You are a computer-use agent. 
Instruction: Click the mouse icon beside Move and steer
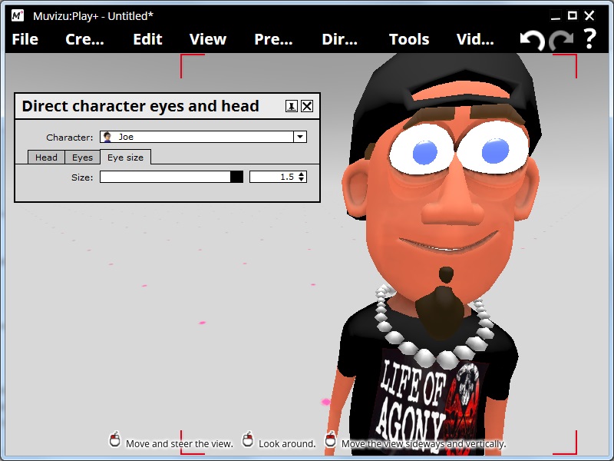[x=114, y=439]
